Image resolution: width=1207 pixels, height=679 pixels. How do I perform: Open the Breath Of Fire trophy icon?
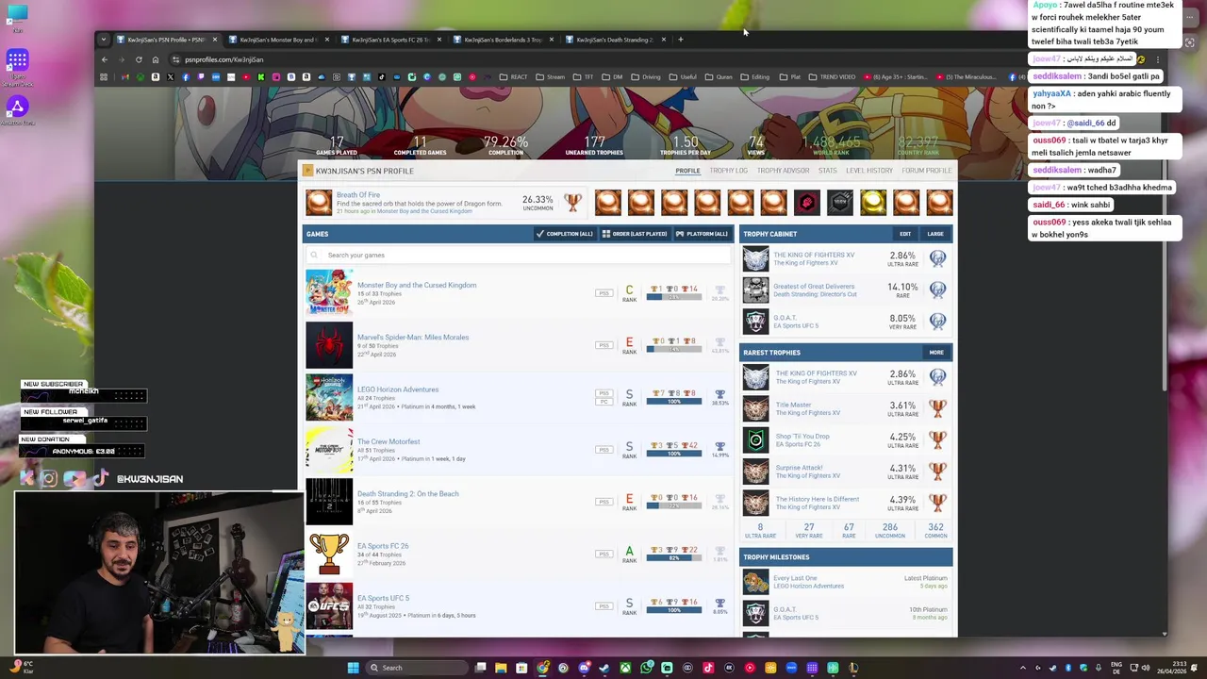coord(319,203)
